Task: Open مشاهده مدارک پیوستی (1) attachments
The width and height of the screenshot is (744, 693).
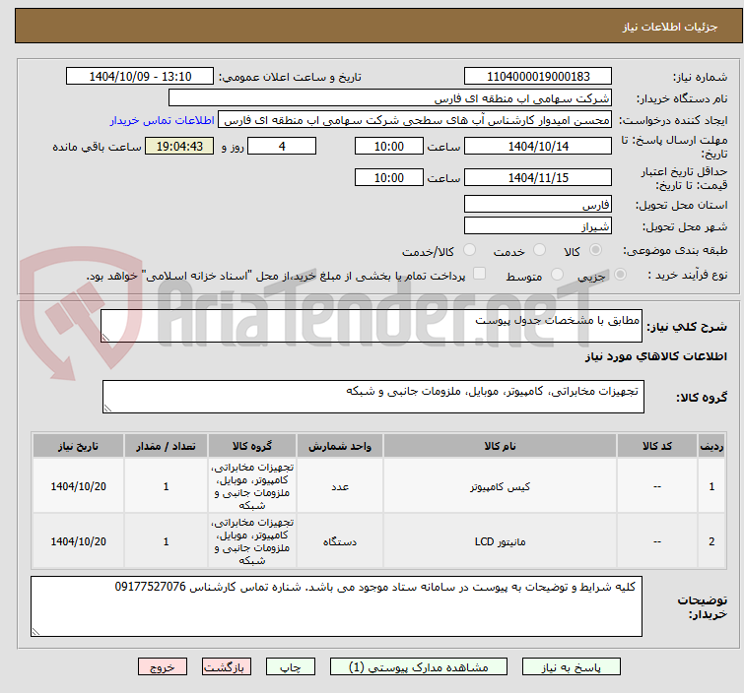Action: coord(419,667)
